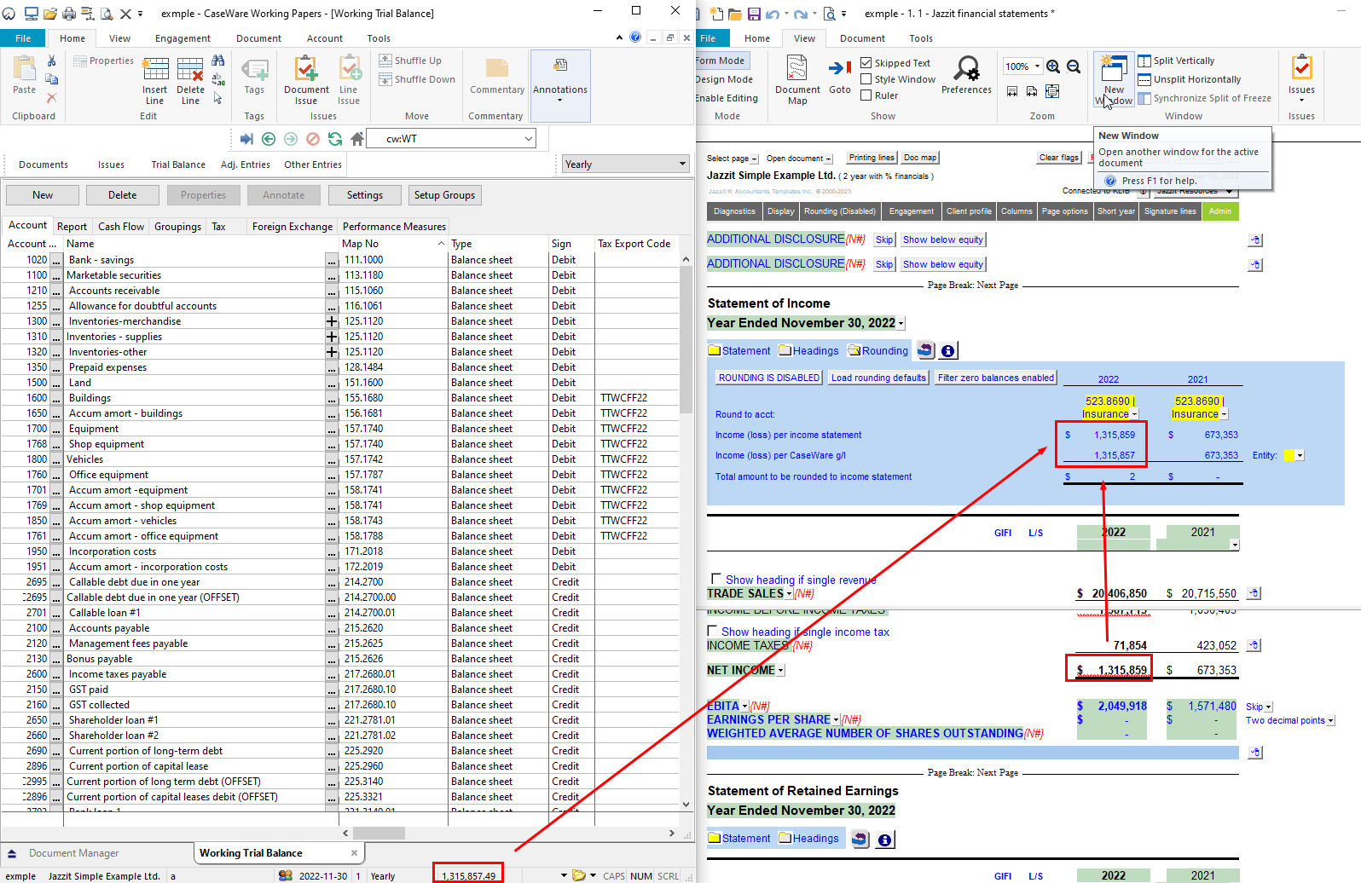Click the Print icon in CaseWare quick access toolbar
This screenshot has height=883, width=1361.
click(x=69, y=13)
